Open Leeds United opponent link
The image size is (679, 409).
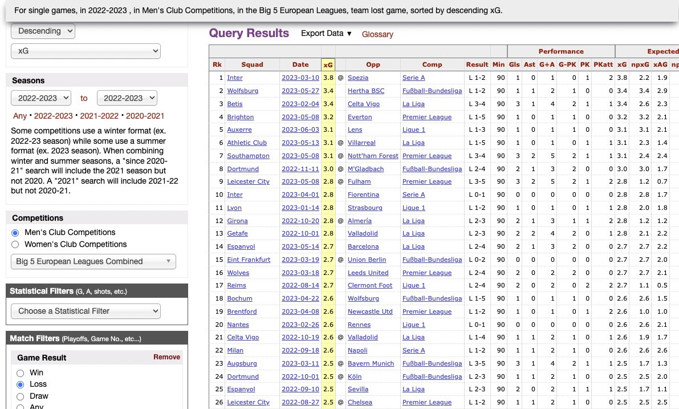point(368,273)
